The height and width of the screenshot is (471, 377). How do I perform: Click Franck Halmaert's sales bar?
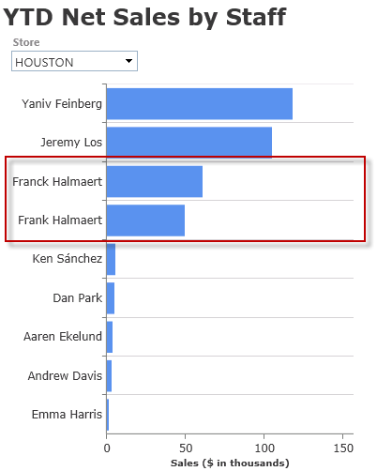click(x=155, y=182)
